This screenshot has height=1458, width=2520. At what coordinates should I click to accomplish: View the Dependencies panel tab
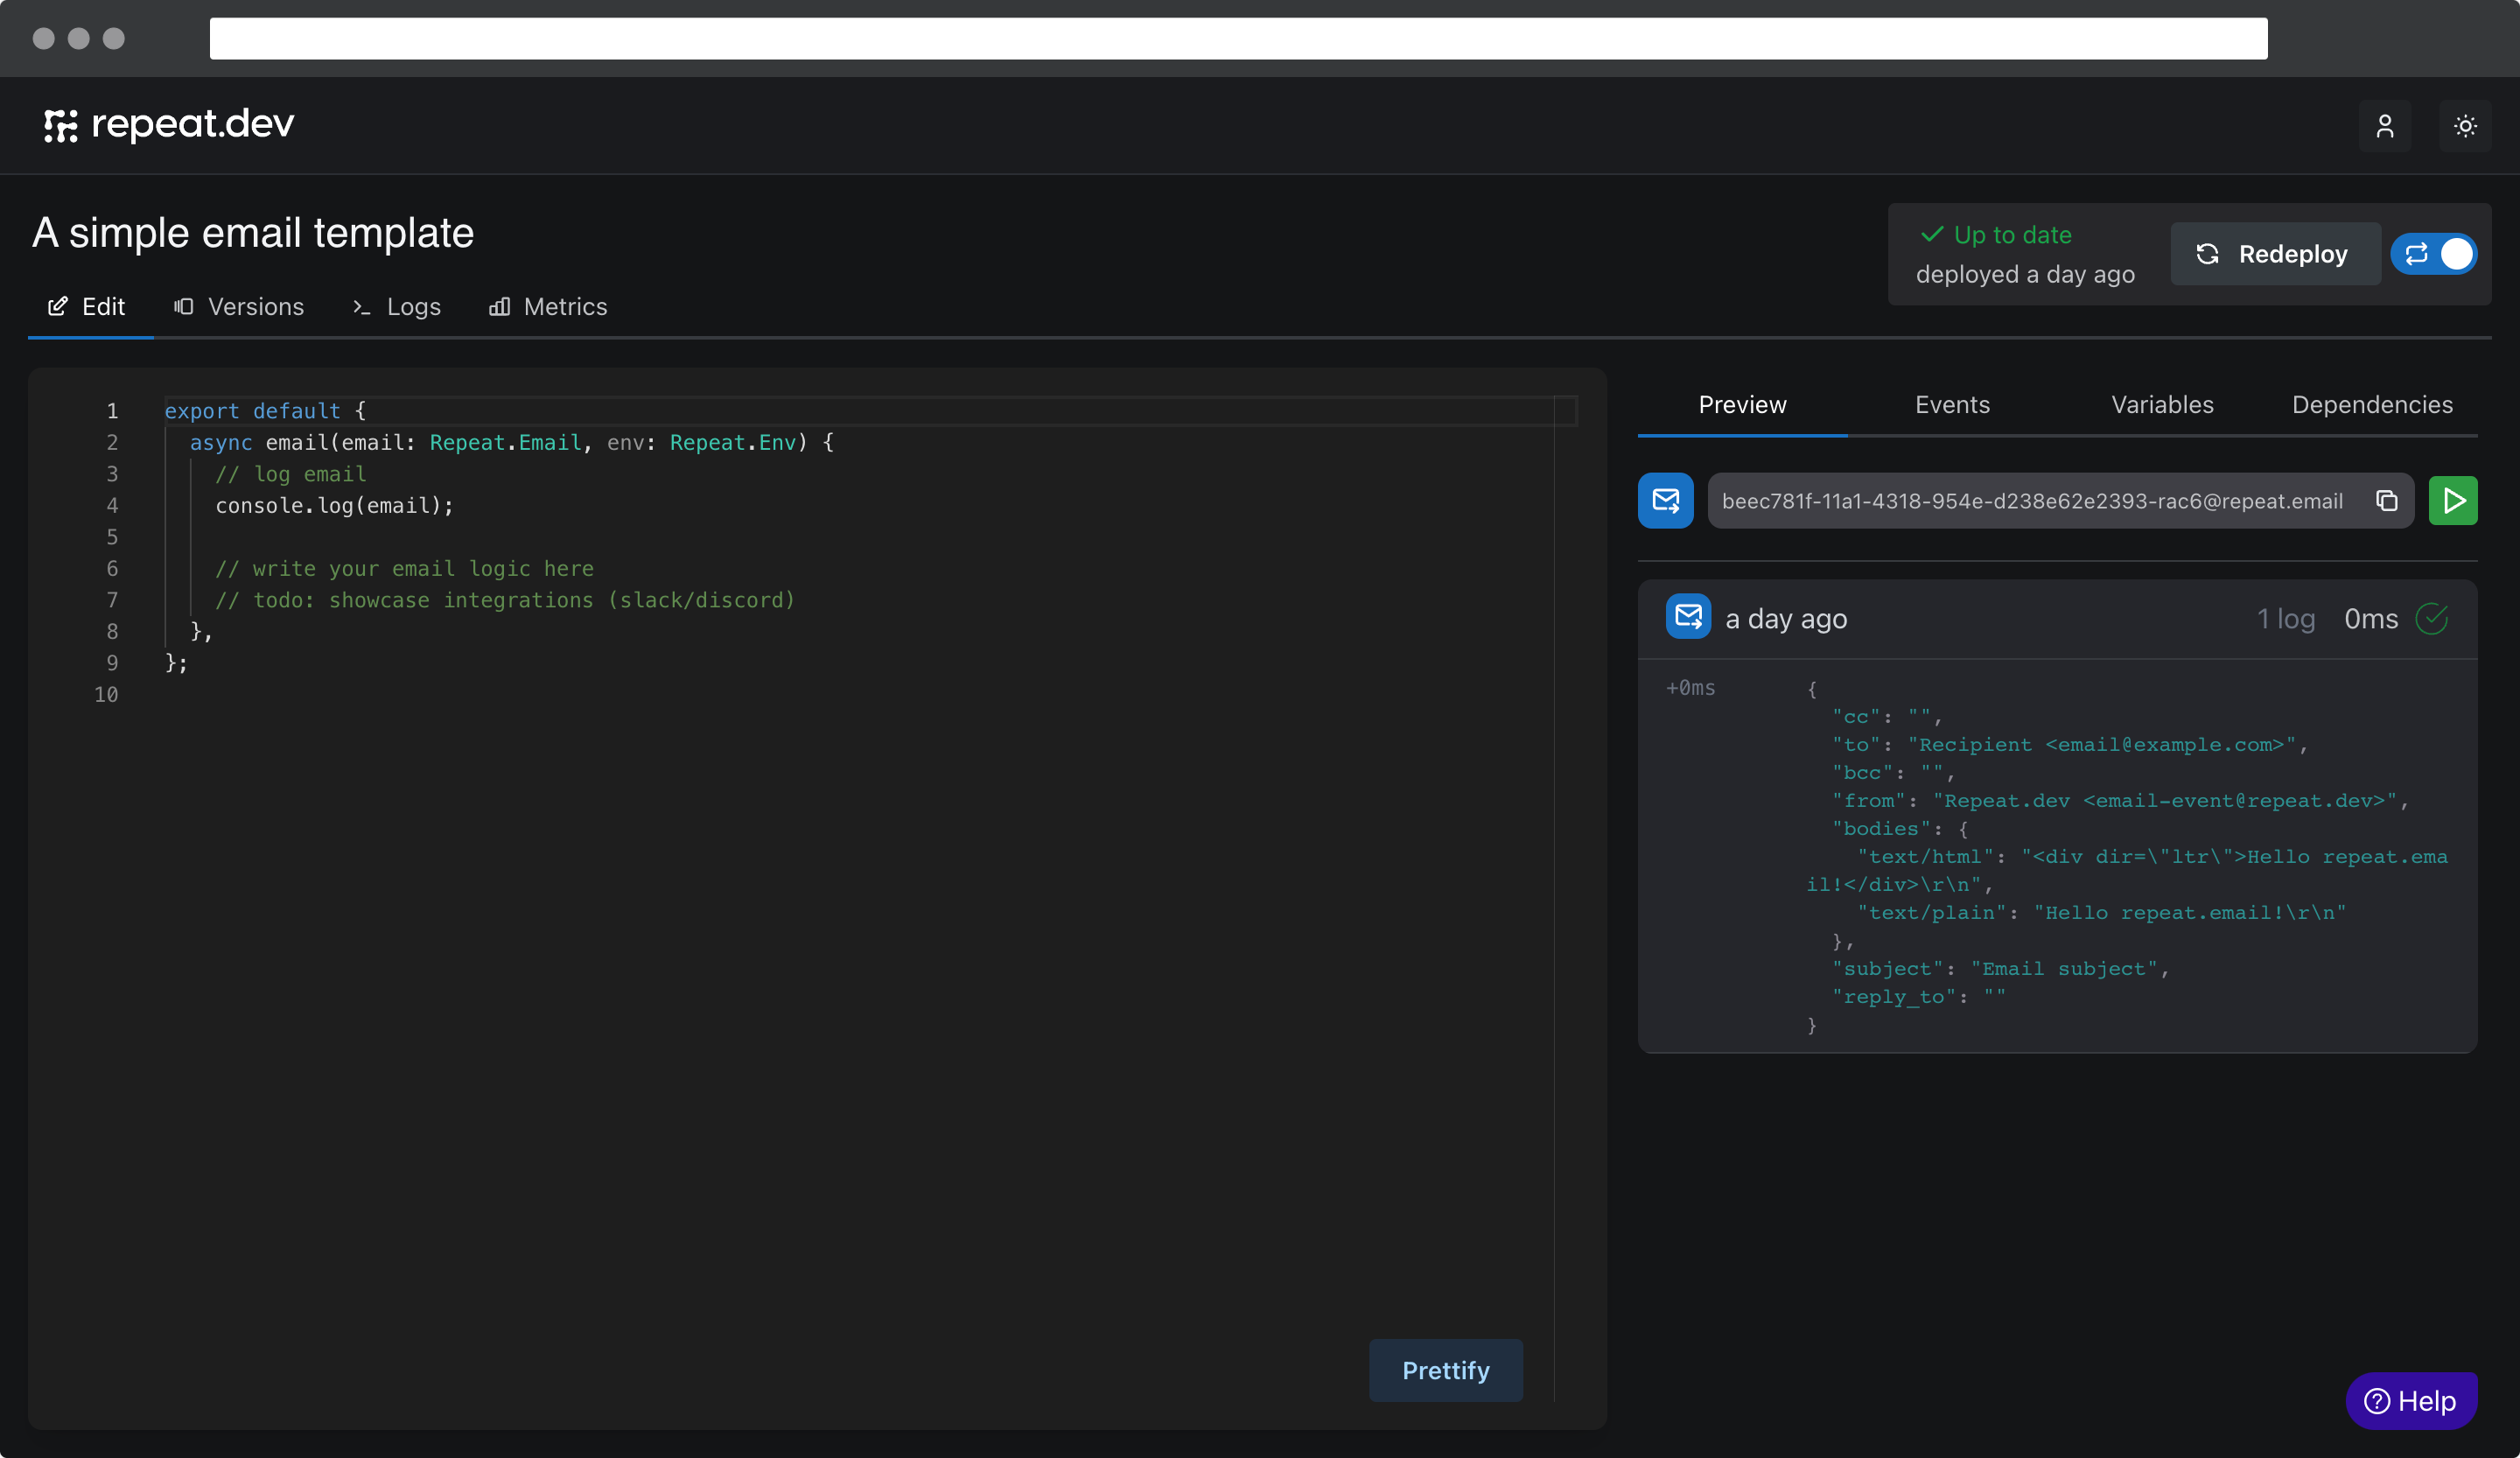pos(2371,405)
